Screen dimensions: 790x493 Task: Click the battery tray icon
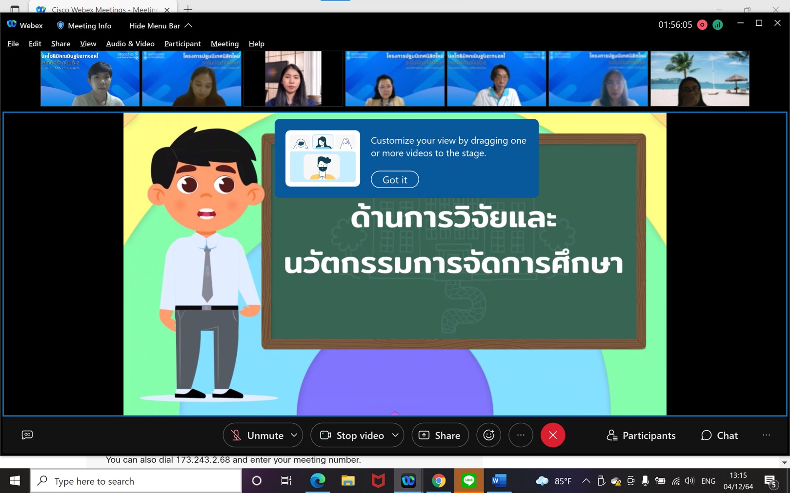[x=660, y=481]
